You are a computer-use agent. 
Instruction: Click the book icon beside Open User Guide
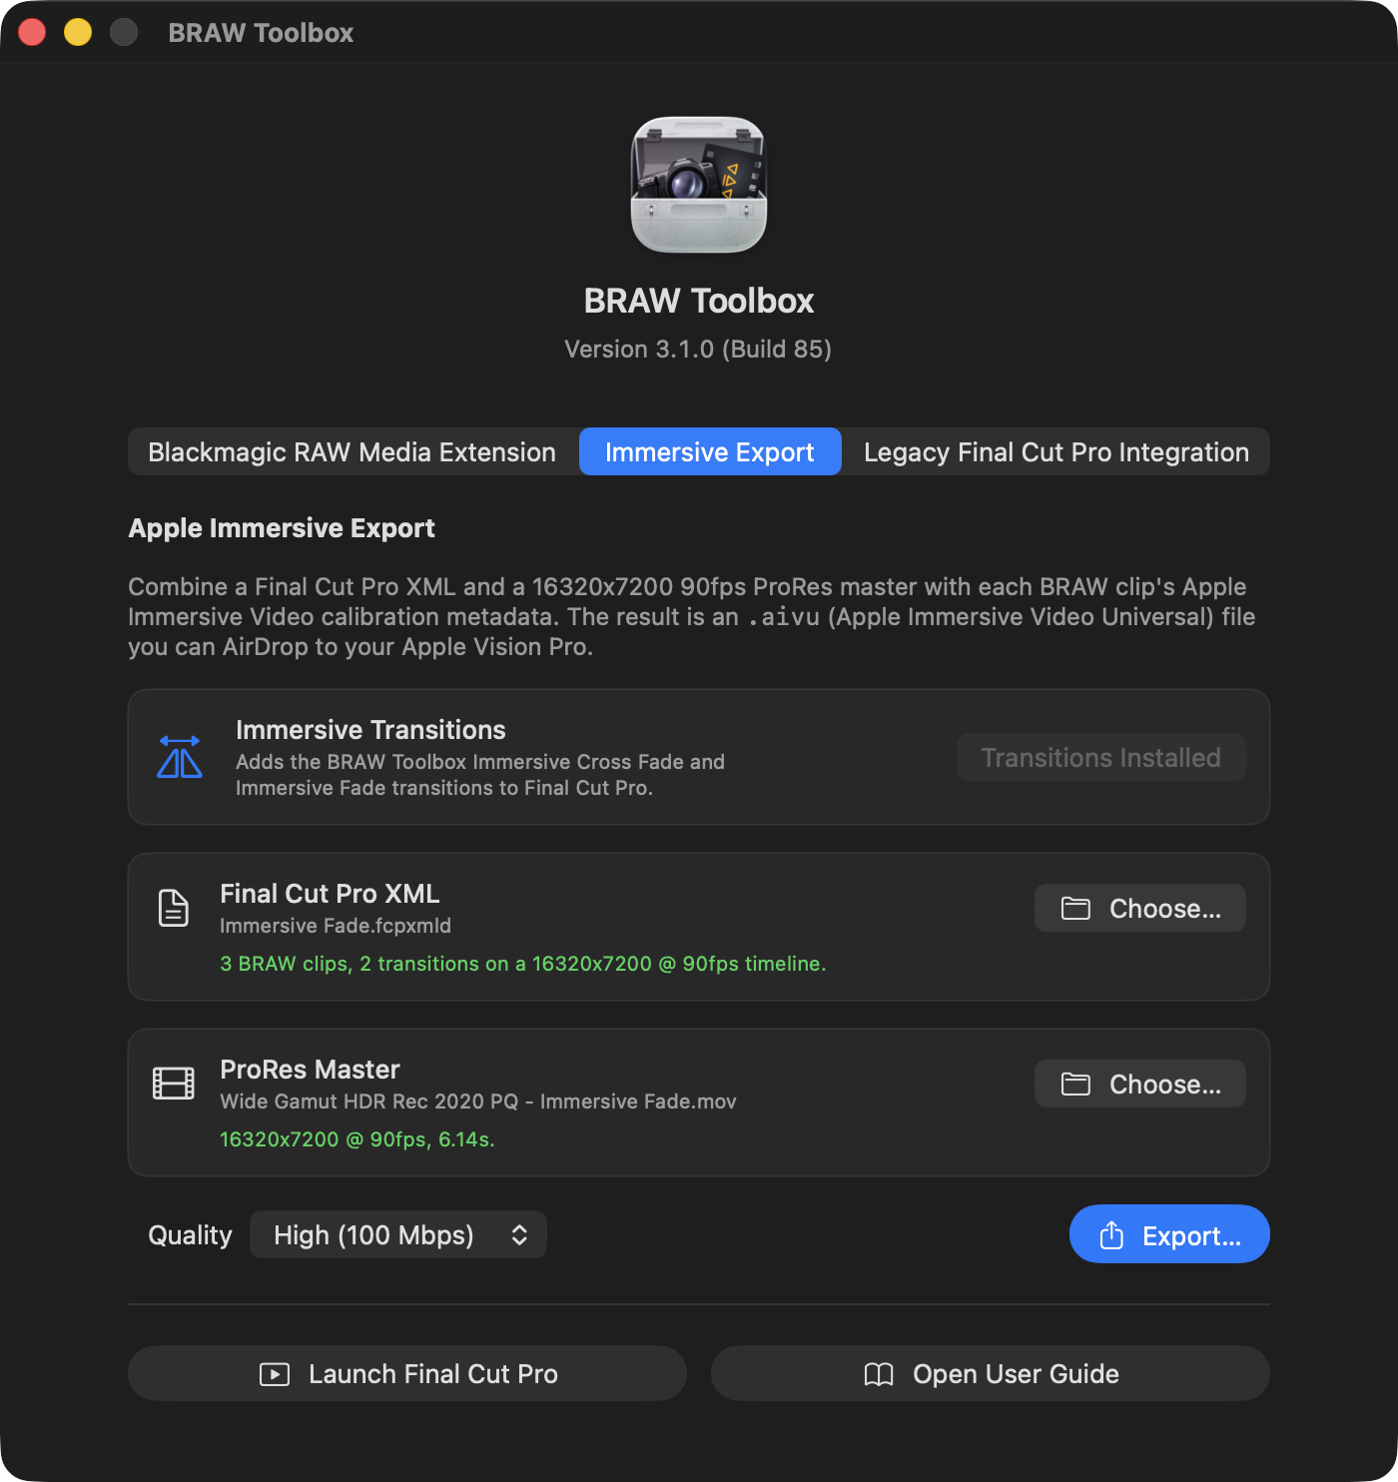pos(879,1374)
